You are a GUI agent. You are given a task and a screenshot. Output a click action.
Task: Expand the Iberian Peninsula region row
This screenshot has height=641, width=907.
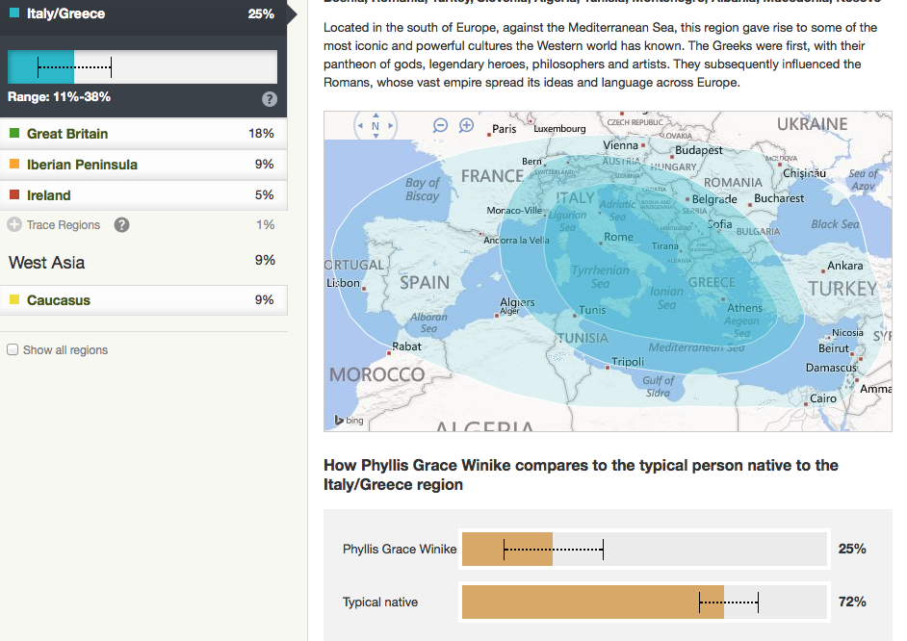143,165
